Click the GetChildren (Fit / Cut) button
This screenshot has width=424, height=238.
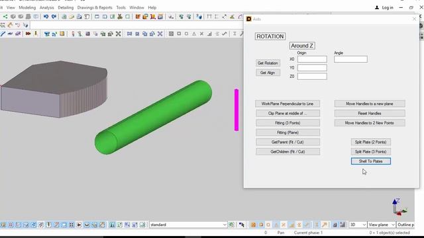coord(288,151)
